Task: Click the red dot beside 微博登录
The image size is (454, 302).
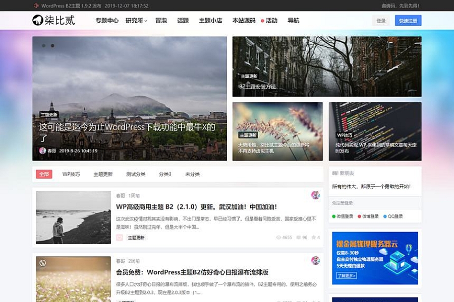Action: pyautogui.click(x=359, y=216)
